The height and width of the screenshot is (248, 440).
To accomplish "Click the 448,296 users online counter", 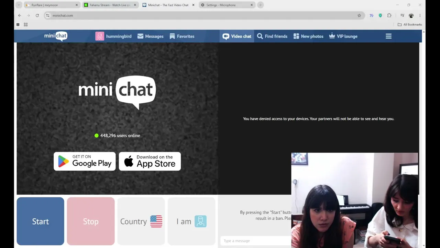I will pos(117,135).
